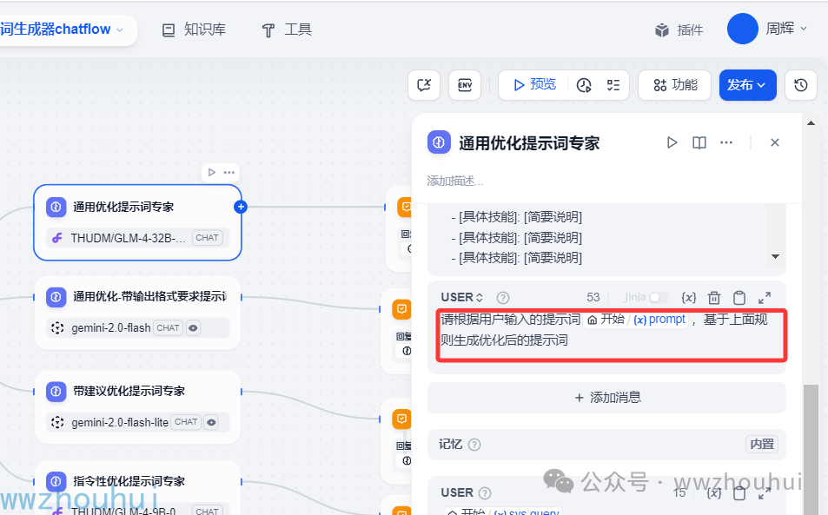Open the more options ellipsis in panel header
828x515 pixels.
[x=726, y=142]
